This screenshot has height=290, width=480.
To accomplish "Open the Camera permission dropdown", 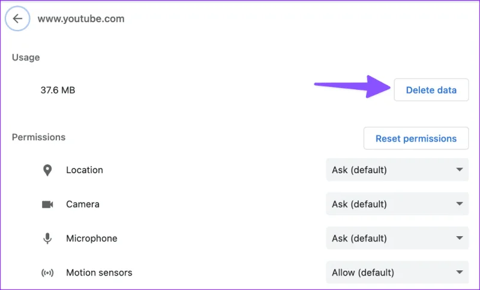I will 397,204.
